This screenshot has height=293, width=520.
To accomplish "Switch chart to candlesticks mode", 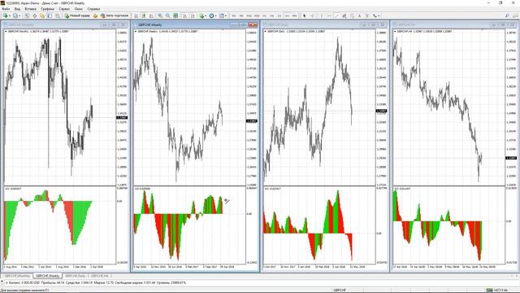I will [144, 15].
